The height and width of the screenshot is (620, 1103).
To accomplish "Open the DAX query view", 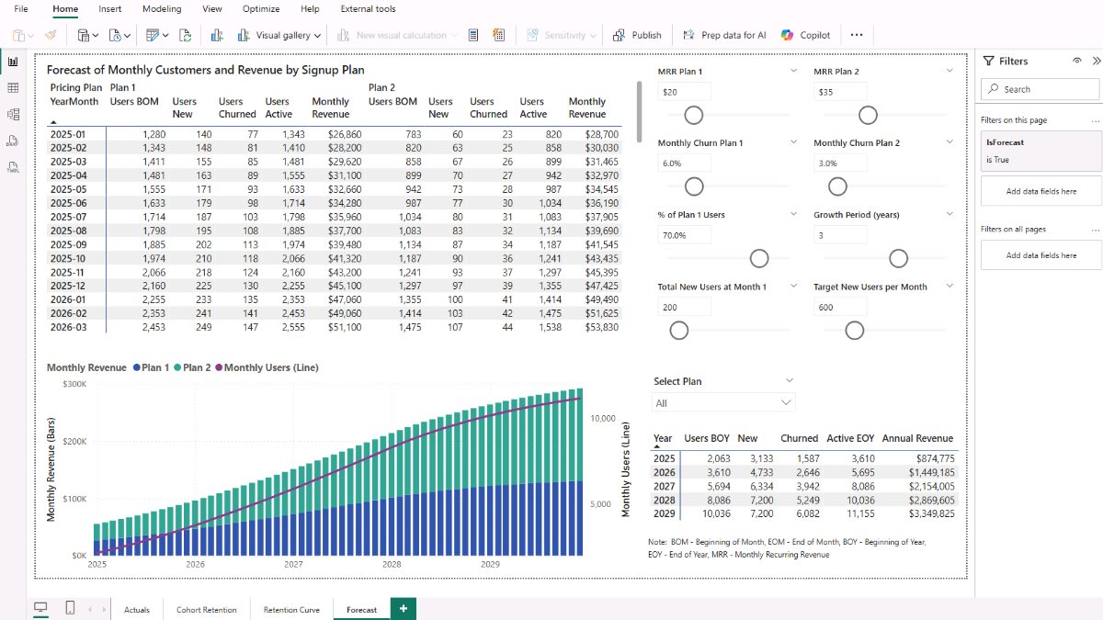I will pyautogui.click(x=13, y=141).
